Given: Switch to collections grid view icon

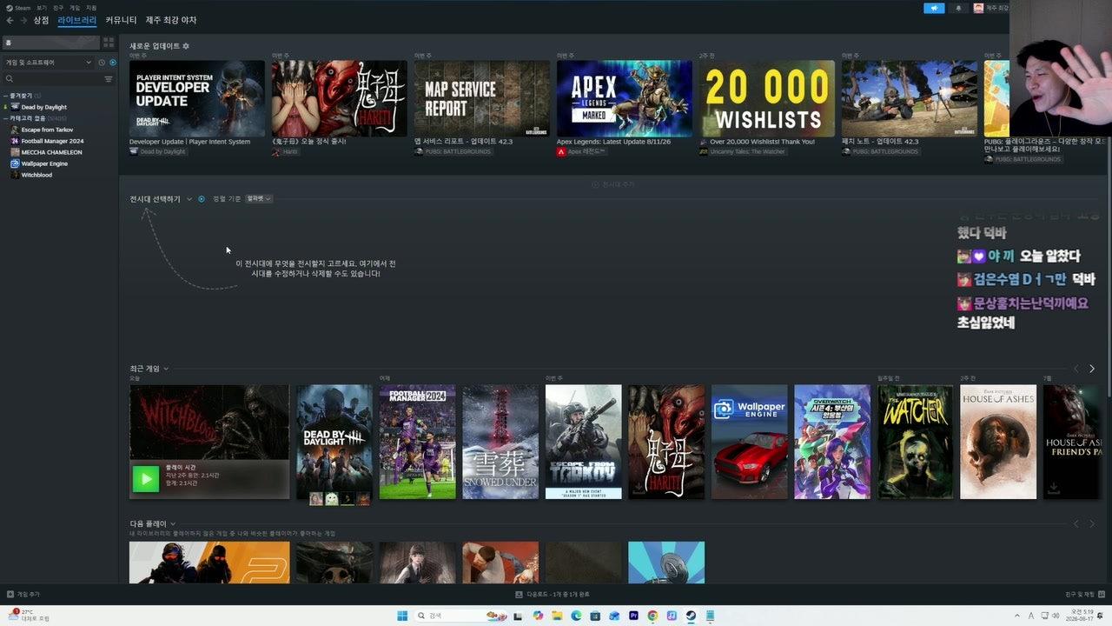Looking at the screenshot, I should click(109, 42).
